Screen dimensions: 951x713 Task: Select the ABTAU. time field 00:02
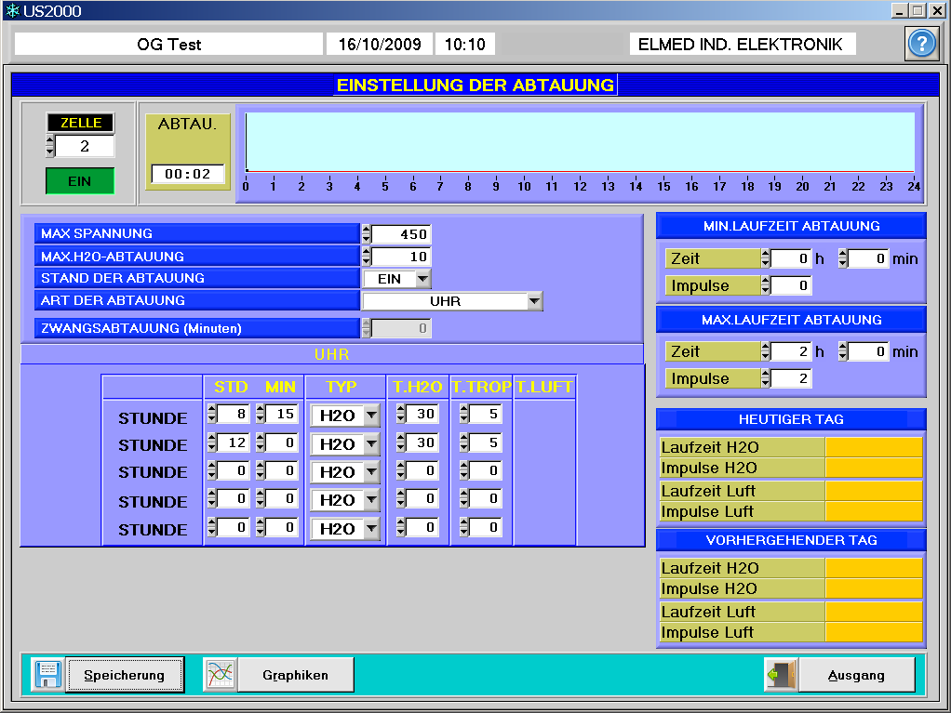coord(188,174)
